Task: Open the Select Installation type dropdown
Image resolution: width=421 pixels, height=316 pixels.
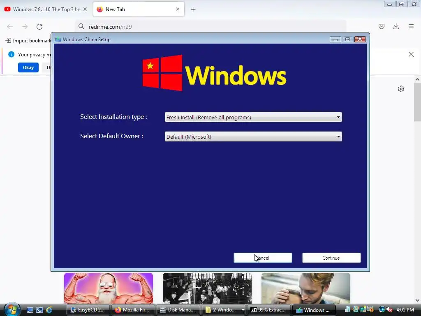Action: [253, 117]
